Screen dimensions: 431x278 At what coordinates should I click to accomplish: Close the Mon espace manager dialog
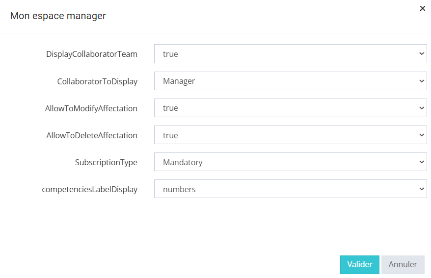[x=422, y=8]
